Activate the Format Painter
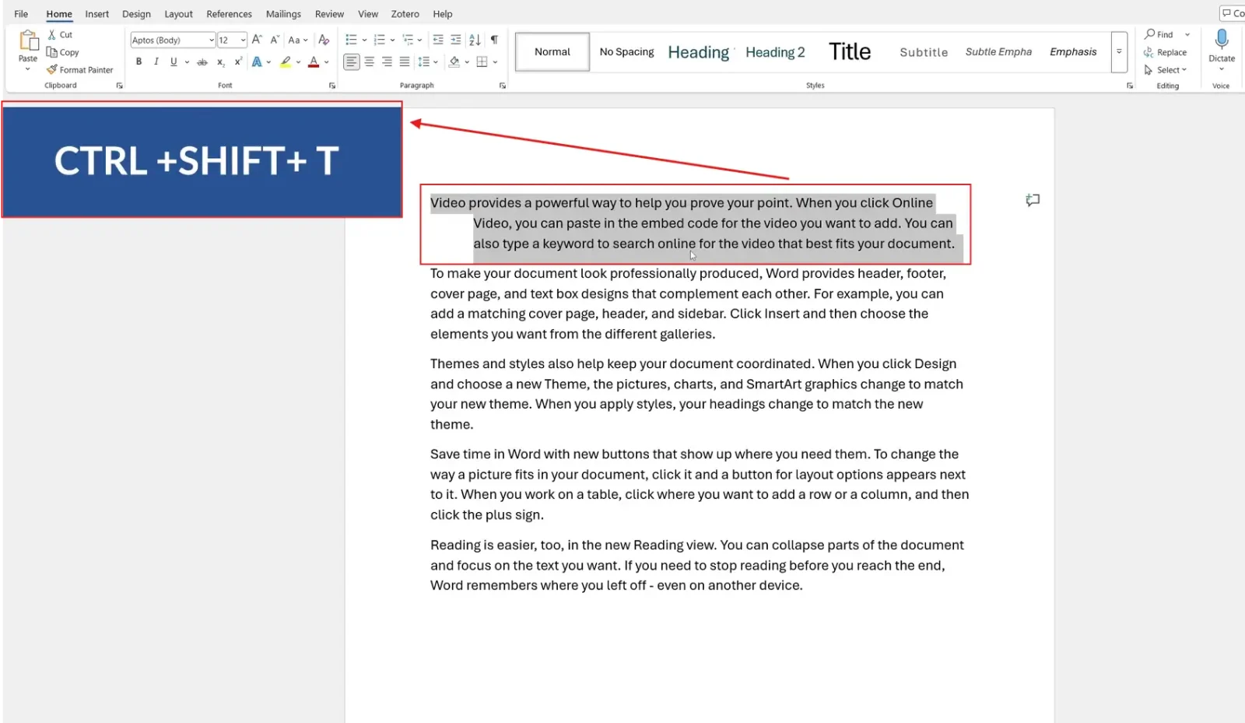1245x723 pixels. pyautogui.click(x=80, y=69)
